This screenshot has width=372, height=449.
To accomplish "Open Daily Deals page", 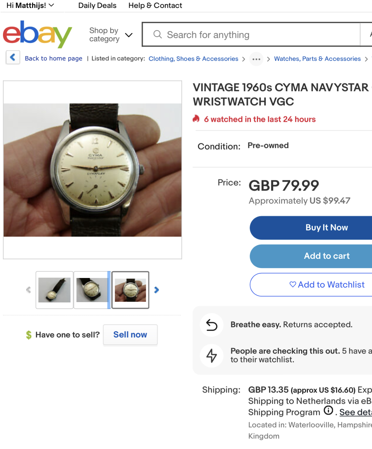I will [x=97, y=5].
